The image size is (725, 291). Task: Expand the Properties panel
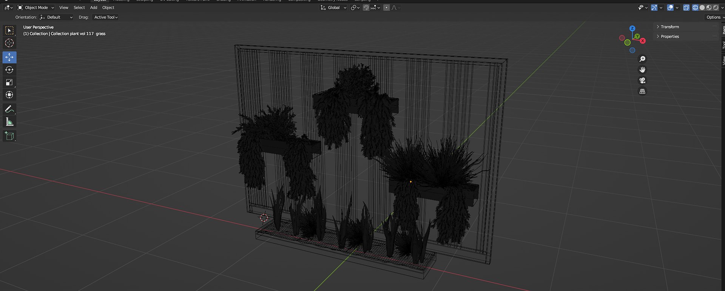pos(686,37)
